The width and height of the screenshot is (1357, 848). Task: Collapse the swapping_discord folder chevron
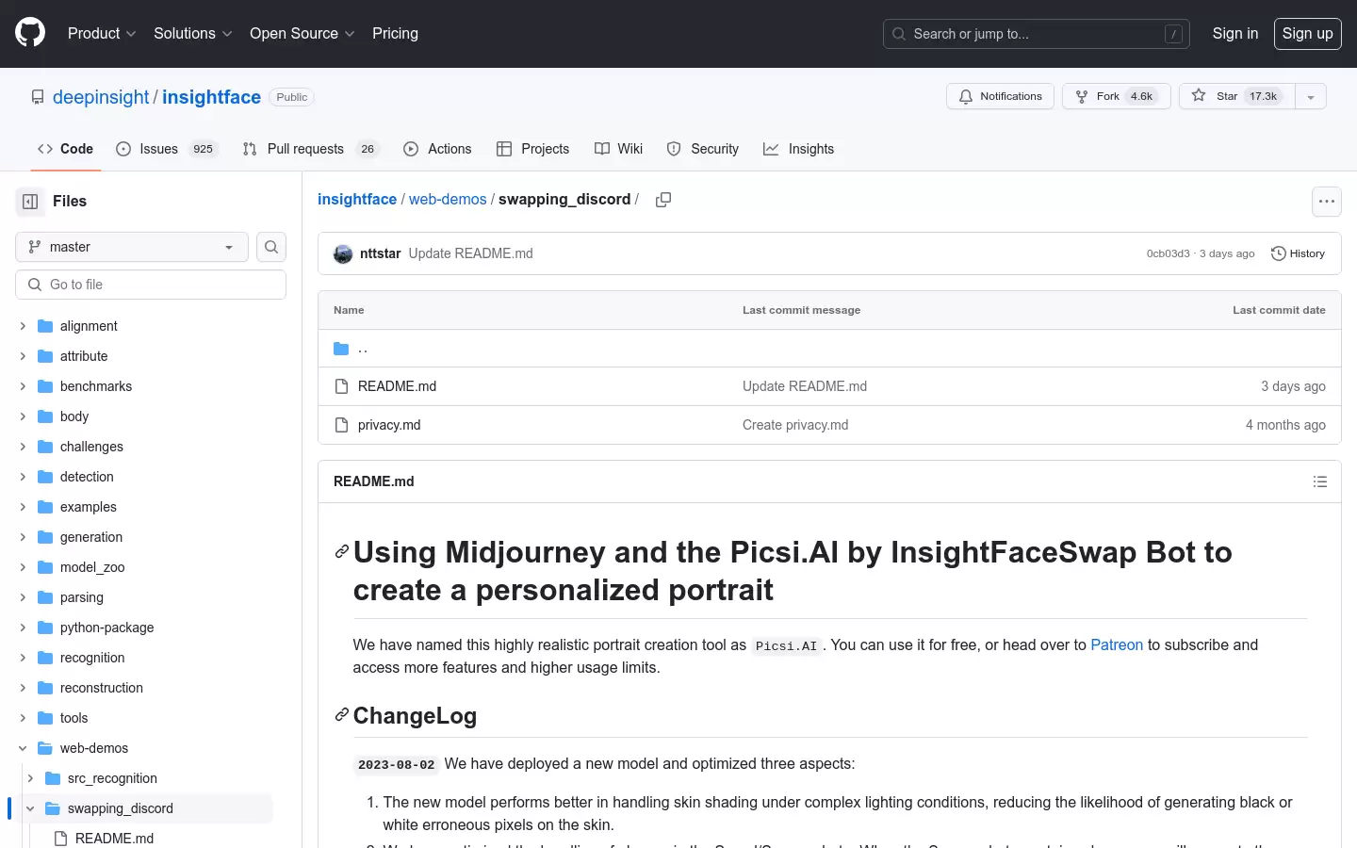coord(30,808)
